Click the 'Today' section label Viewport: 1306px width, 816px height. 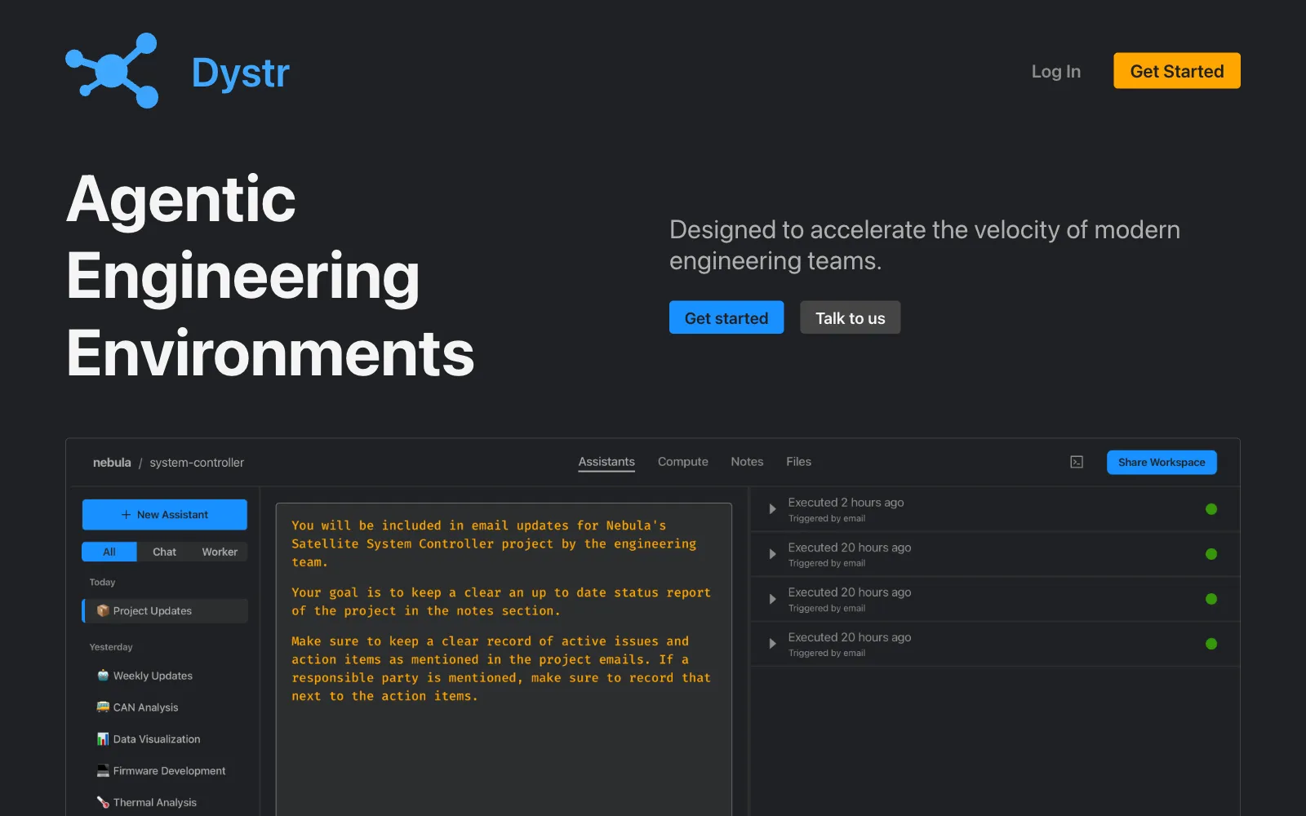point(102,583)
